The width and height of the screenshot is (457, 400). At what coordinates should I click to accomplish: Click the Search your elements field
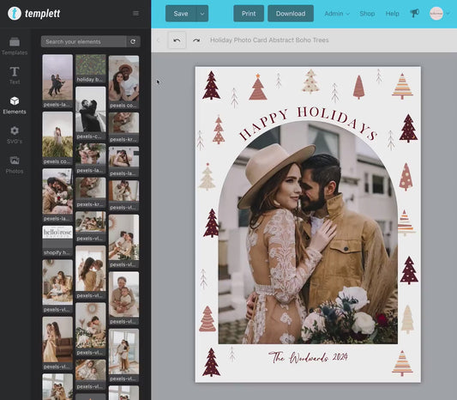pyautogui.click(x=84, y=42)
